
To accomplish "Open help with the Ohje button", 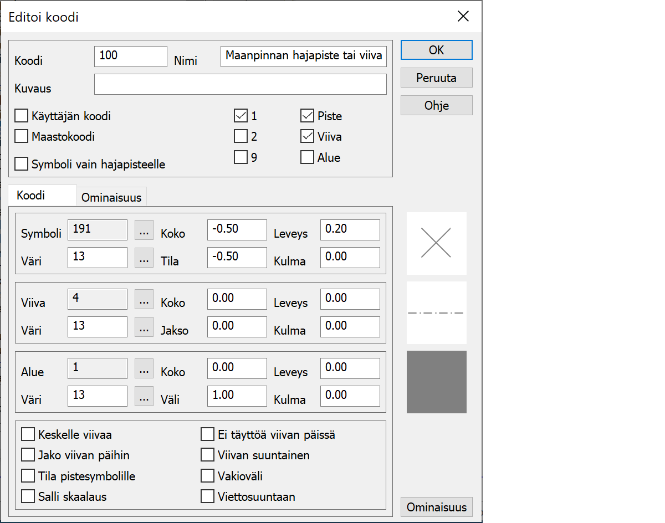I will coord(436,105).
